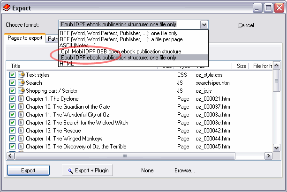This screenshot has height=192, width=287.
Task: Select the oz_000021.htm file cell
Action: (213, 99)
